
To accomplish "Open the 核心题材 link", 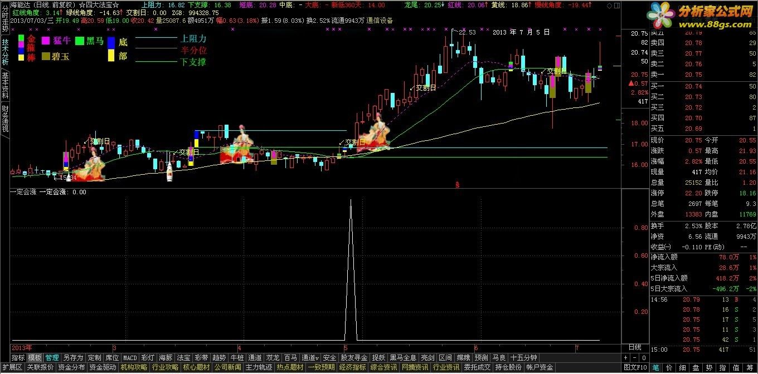I will coord(196,367).
